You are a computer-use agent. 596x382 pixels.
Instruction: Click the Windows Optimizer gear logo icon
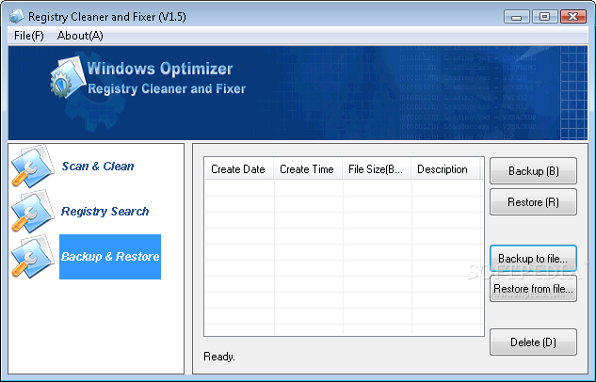click(67, 77)
